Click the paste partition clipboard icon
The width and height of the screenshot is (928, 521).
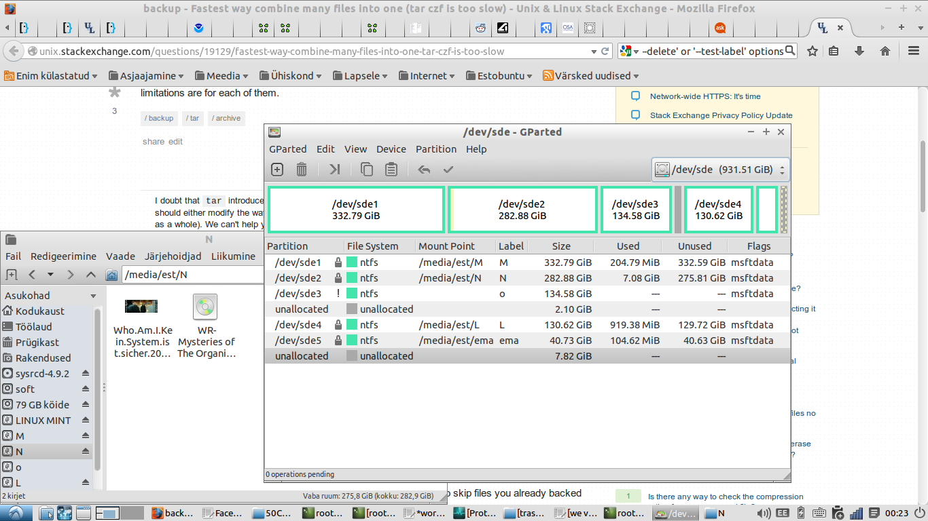[x=391, y=170]
